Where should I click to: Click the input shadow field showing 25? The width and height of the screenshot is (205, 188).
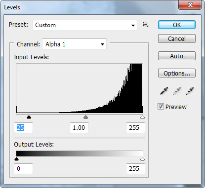pos(23,128)
